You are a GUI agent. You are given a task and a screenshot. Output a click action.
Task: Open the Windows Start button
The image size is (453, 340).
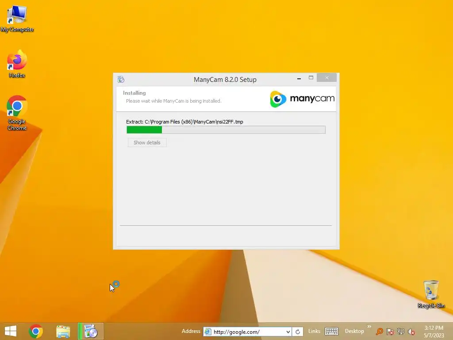point(11,331)
